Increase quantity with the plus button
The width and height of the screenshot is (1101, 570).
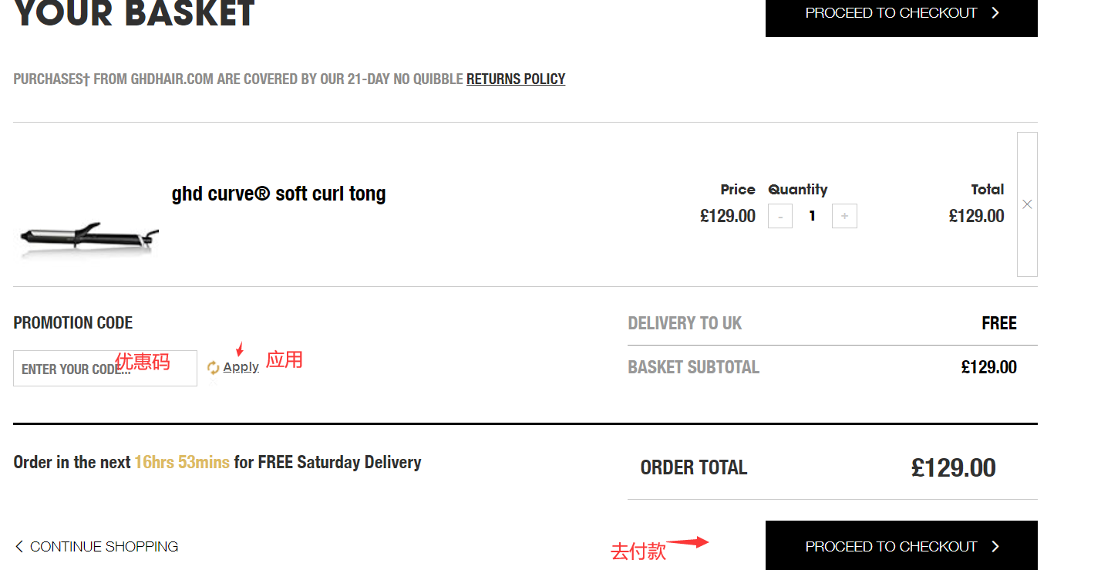click(844, 217)
